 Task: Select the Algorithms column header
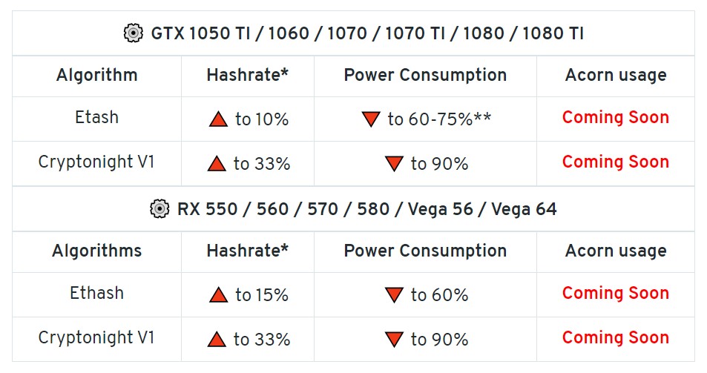coord(96,251)
